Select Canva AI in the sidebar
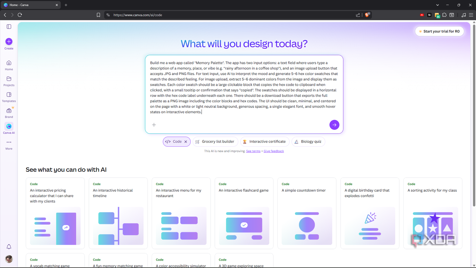The height and width of the screenshot is (268, 476). 9,129
